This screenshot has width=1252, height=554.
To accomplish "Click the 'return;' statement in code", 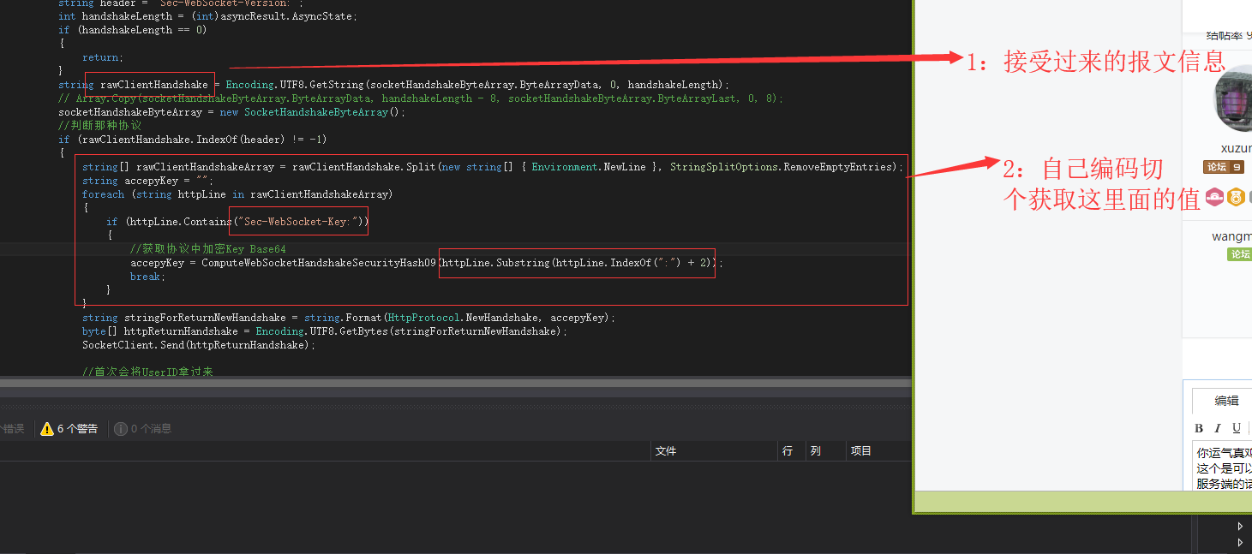I will (x=103, y=57).
